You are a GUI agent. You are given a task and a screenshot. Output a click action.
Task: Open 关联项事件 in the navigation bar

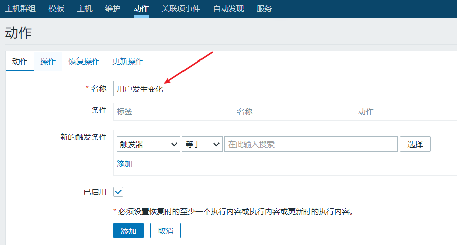[x=181, y=9]
